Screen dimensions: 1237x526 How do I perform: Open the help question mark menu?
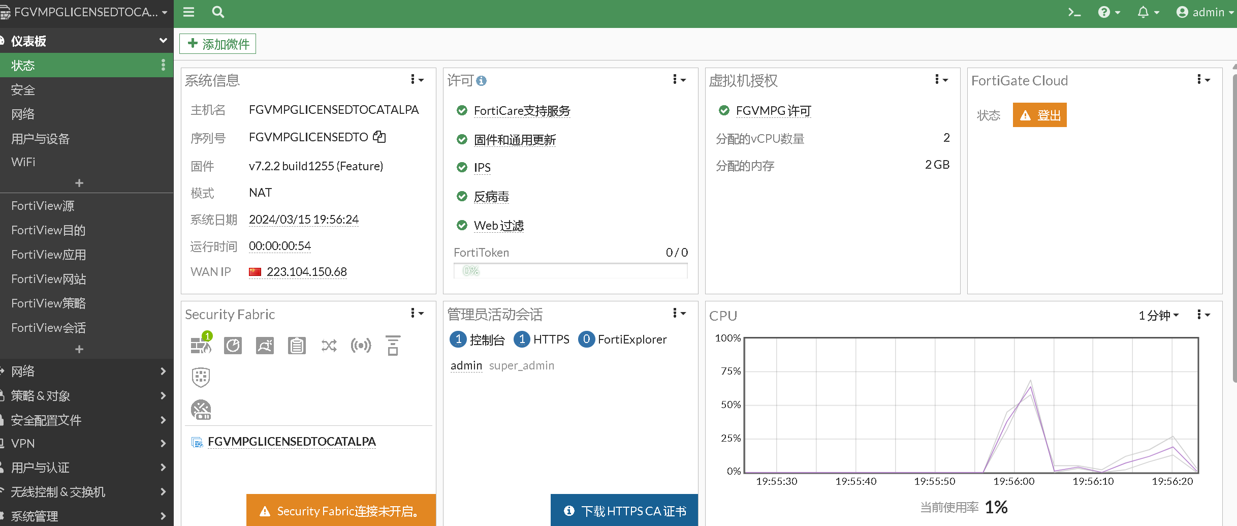(x=1109, y=12)
